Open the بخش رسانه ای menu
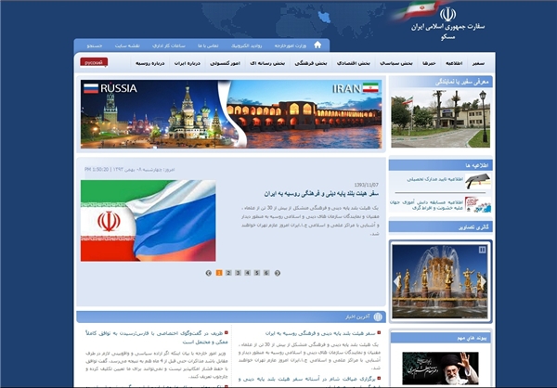Image resolution: width=557 pixels, height=388 pixels. pos(267,63)
